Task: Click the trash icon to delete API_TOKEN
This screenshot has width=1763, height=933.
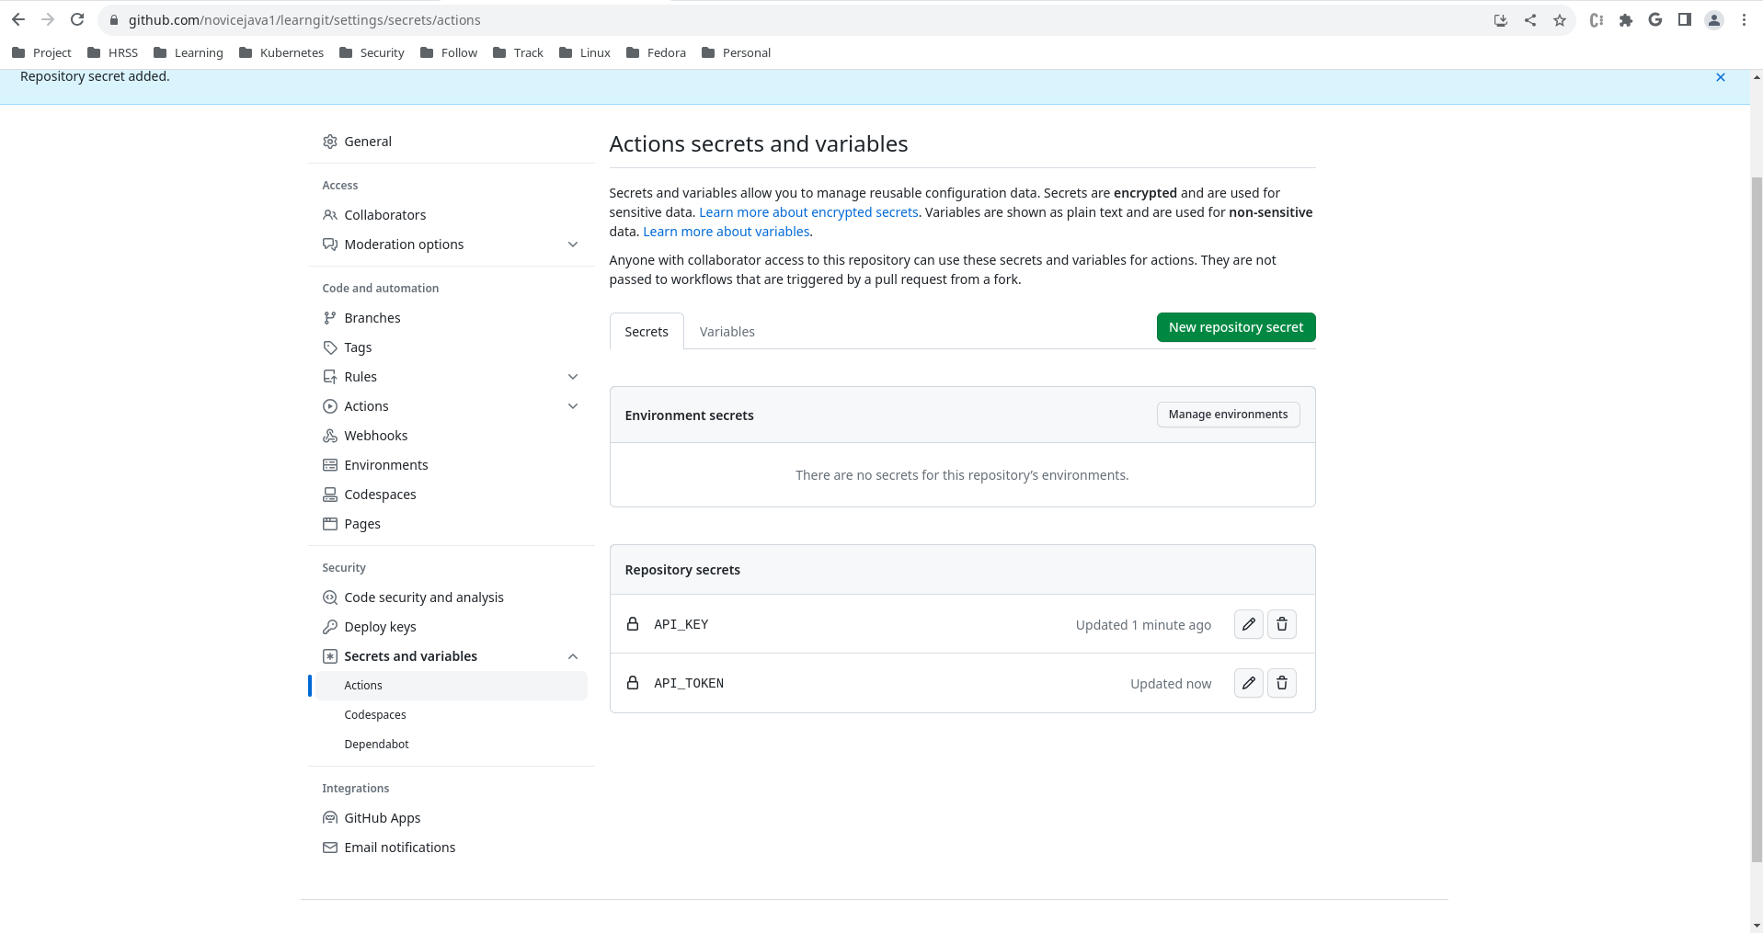Action: (1281, 683)
